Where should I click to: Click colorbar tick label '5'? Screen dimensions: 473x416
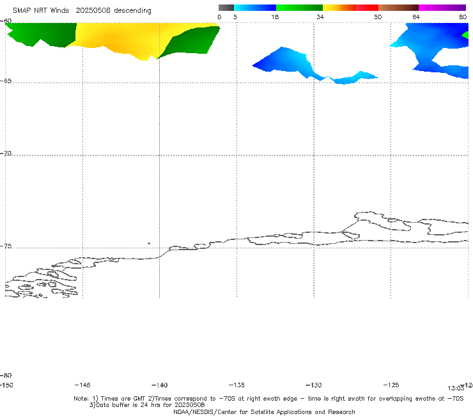point(235,17)
